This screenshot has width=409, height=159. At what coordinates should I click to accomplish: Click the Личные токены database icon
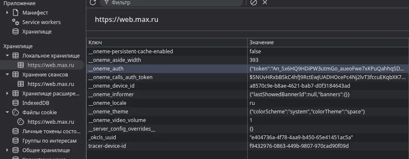tap(16, 131)
